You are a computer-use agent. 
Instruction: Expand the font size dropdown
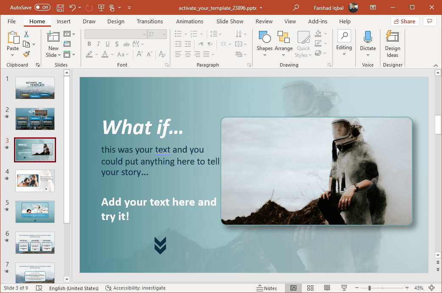[163, 34]
